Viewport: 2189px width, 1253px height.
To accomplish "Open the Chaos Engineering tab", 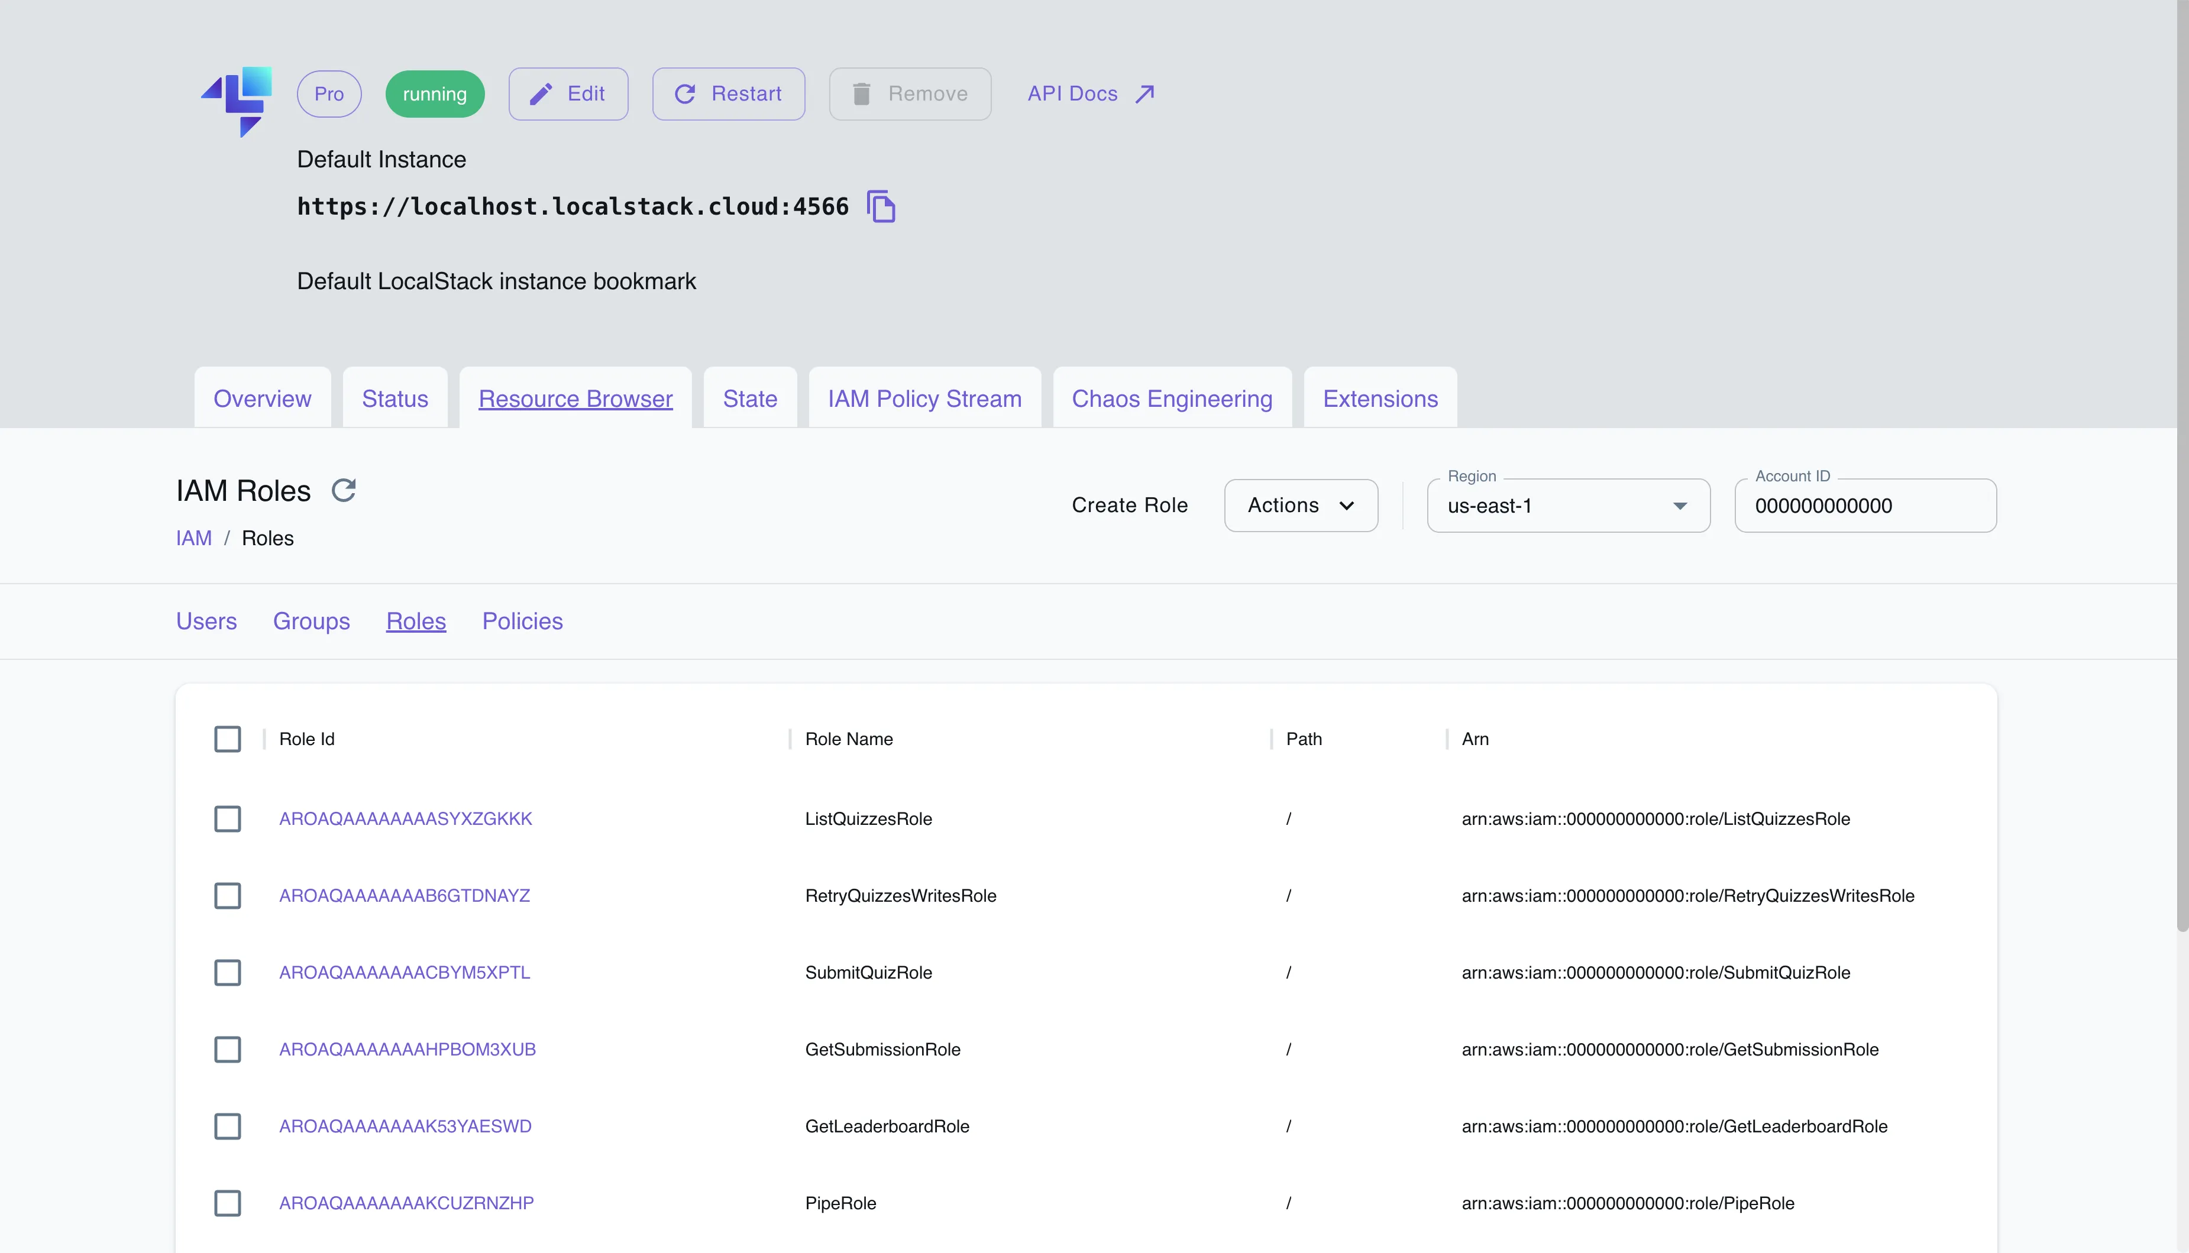I will pyautogui.click(x=1172, y=399).
